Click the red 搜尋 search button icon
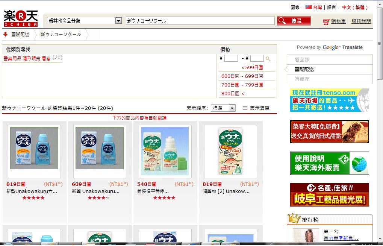The height and width of the screenshot is (246, 383). (x=282, y=20)
